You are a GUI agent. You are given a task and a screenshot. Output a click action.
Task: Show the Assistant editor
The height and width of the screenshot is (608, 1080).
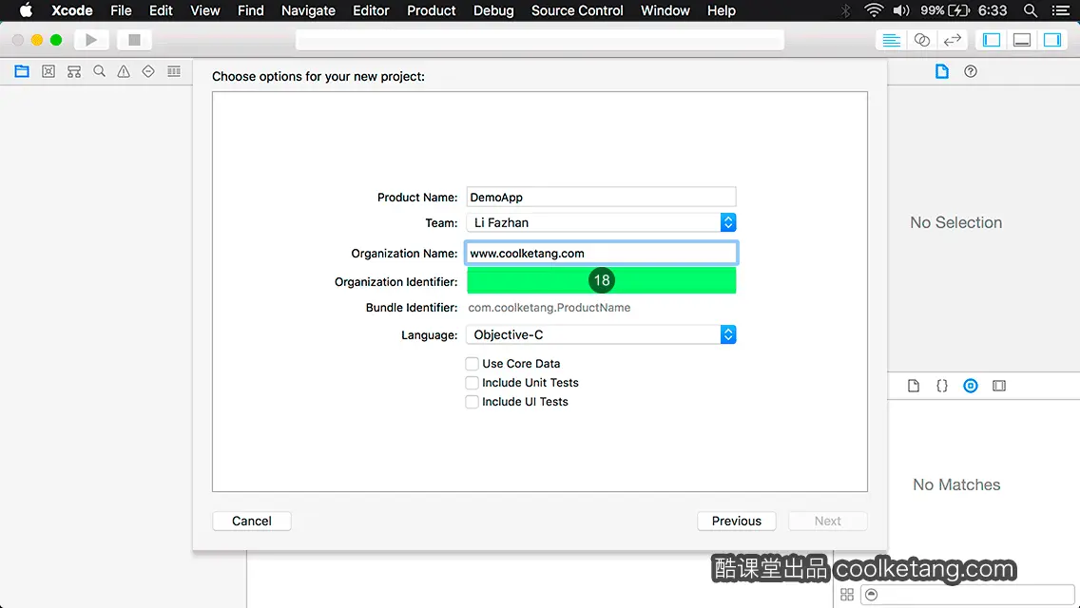tap(921, 40)
